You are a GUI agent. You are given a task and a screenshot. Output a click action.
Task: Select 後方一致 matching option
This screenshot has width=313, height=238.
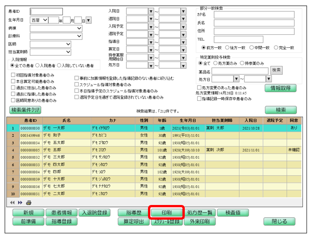point(228,47)
